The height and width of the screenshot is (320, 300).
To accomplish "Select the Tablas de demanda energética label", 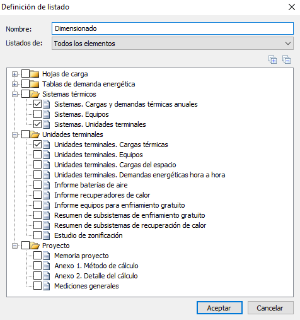I will pos(89,84).
